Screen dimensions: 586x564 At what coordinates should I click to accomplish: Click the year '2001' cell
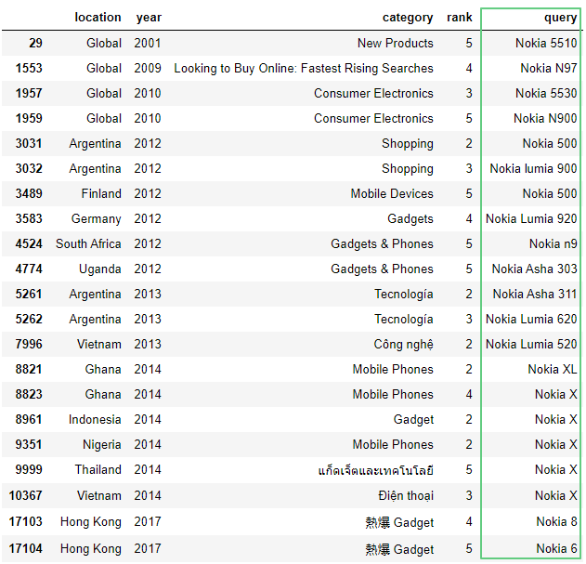(x=148, y=43)
